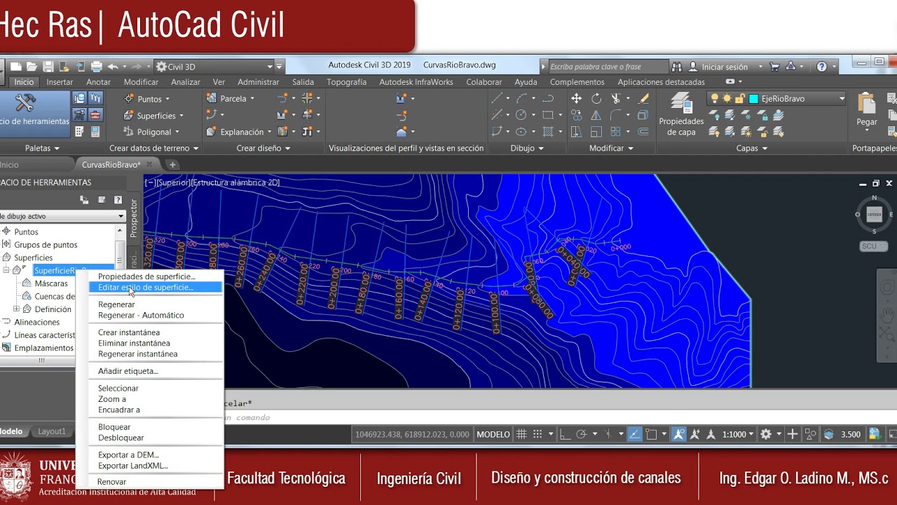Toggle the layer lock icon for EjeRioBravo
The width and height of the screenshot is (897, 505).
(739, 99)
